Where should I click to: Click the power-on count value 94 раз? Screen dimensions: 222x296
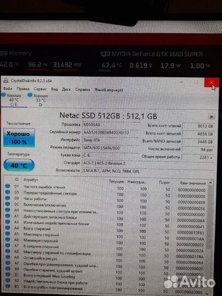point(198,150)
